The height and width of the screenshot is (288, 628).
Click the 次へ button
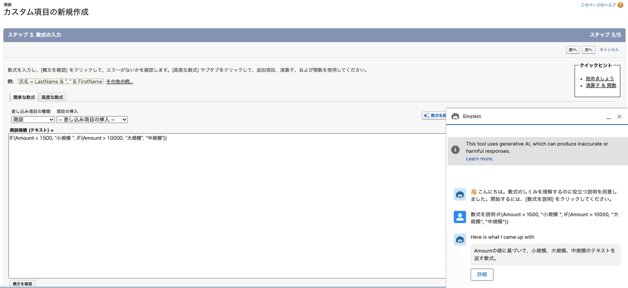(588, 50)
